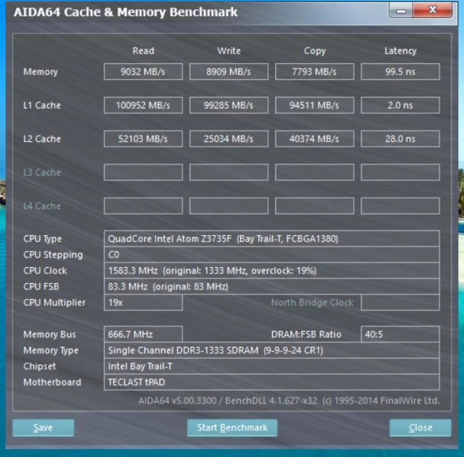Click the empty L3 Cache Read field
This screenshot has width=464, height=457.
pyautogui.click(x=143, y=172)
